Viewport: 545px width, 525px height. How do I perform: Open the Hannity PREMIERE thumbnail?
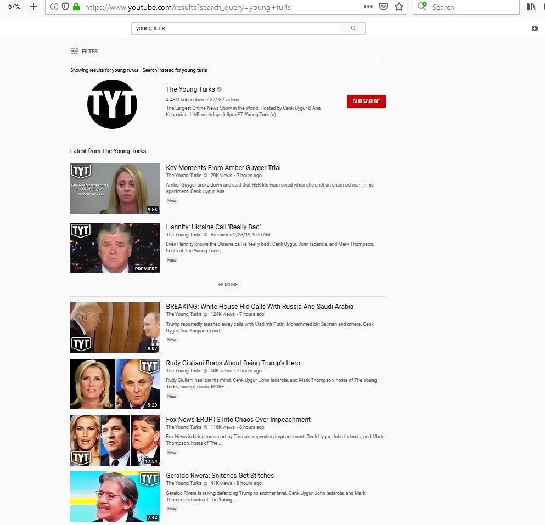point(115,248)
